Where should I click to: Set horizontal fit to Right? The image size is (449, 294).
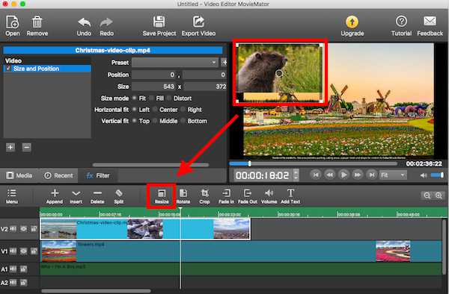183,110
